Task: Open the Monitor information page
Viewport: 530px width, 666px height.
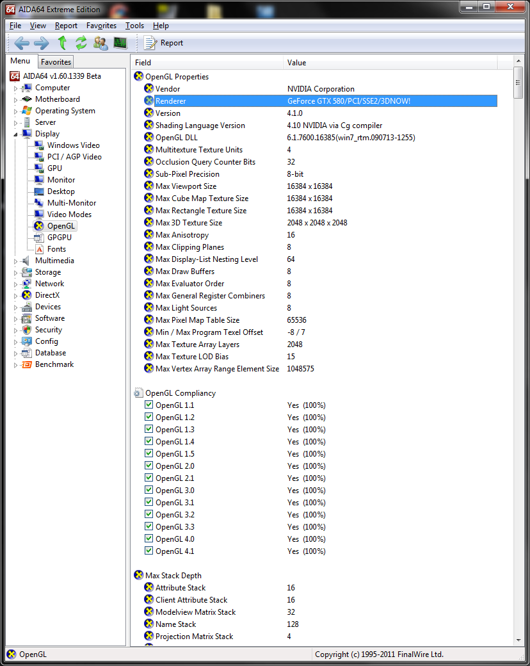Action: click(x=61, y=180)
